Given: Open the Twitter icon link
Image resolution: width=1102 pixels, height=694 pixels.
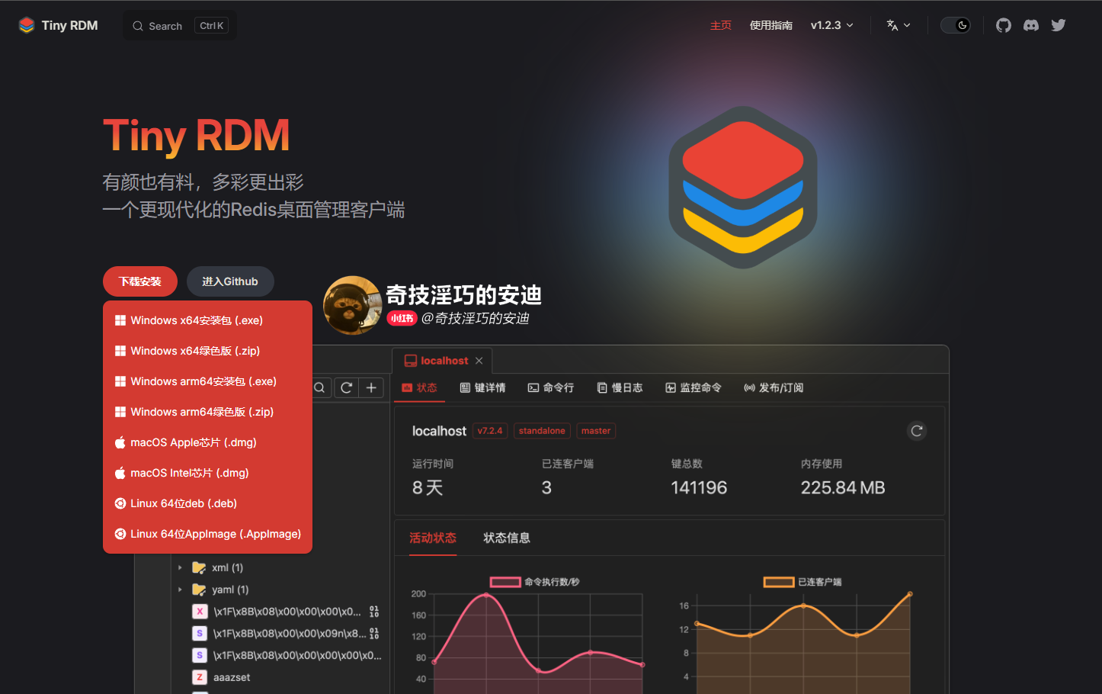Looking at the screenshot, I should [x=1059, y=25].
